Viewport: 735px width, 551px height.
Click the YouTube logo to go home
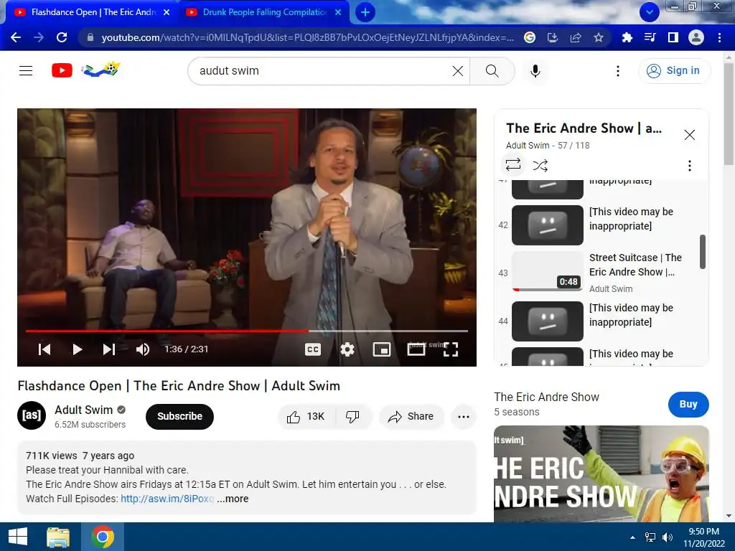[x=62, y=71]
